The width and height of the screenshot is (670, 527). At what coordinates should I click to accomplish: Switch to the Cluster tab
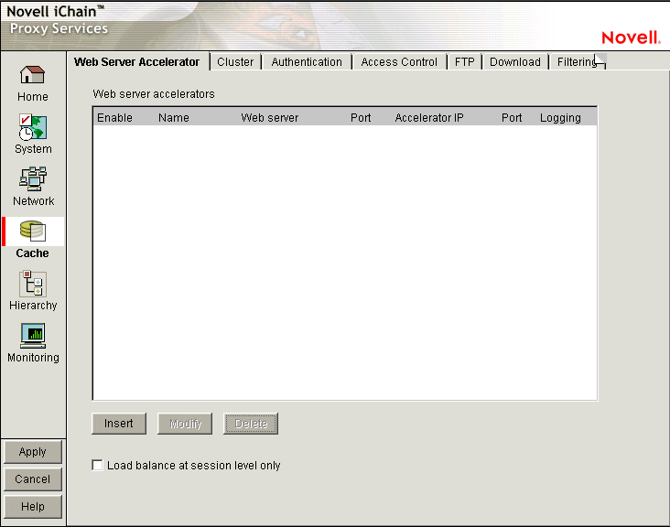[235, 62]
